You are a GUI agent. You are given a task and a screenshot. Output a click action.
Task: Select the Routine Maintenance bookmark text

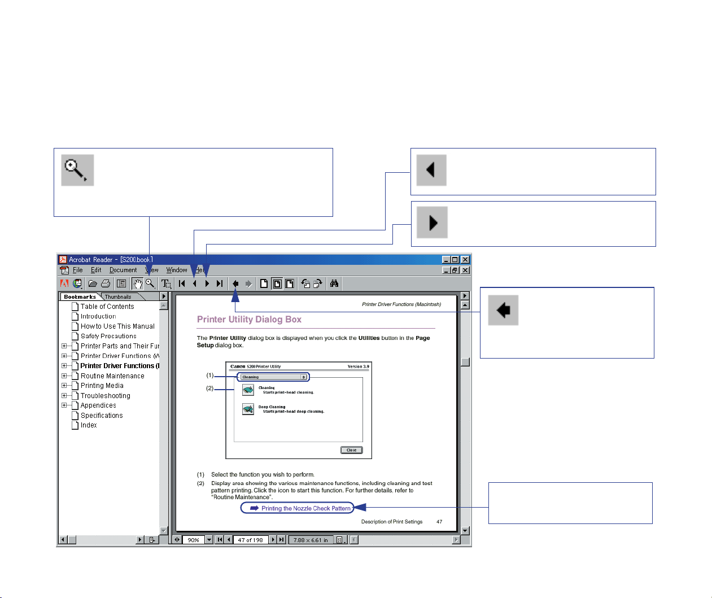pos(112,376)
